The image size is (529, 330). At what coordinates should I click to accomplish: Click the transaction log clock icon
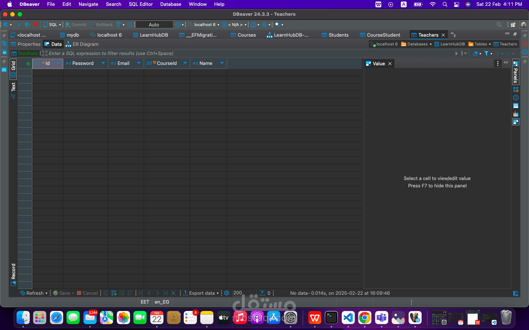click(x=178, y=25)
